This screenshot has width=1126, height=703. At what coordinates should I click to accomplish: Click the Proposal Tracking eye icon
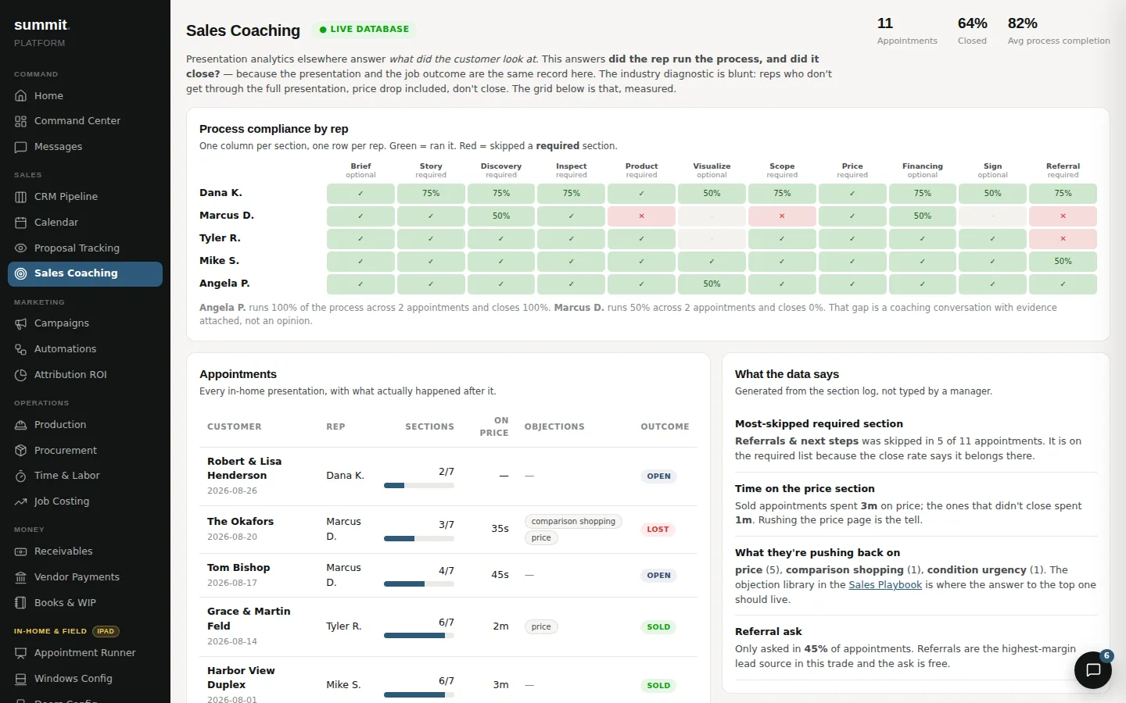[x=21, y=248]
